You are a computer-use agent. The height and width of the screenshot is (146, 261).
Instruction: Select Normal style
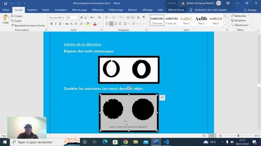157,20
